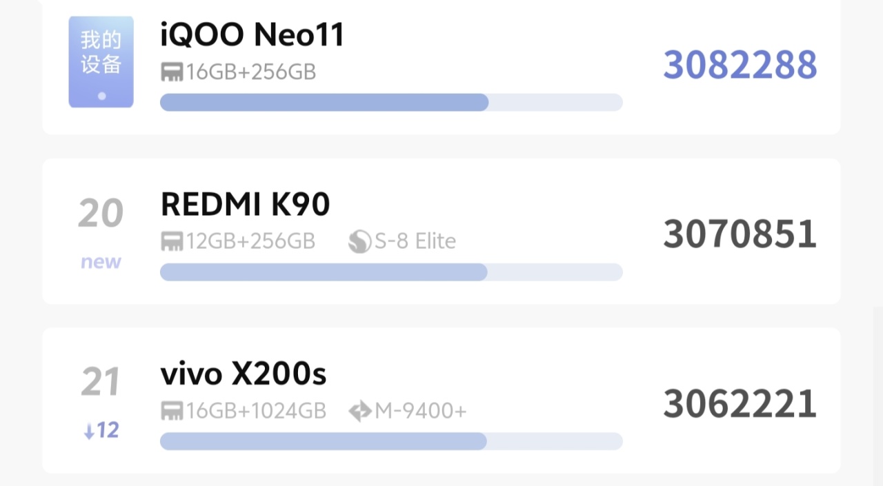The width and height of the screenshot is (883, 486).
Task: Click the vivo X200s score bar
Action: click(391, 442)
